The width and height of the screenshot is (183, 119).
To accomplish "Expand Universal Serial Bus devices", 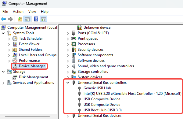I will coord(68,116).
